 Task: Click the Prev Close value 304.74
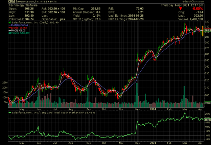[x=29, y=19]
